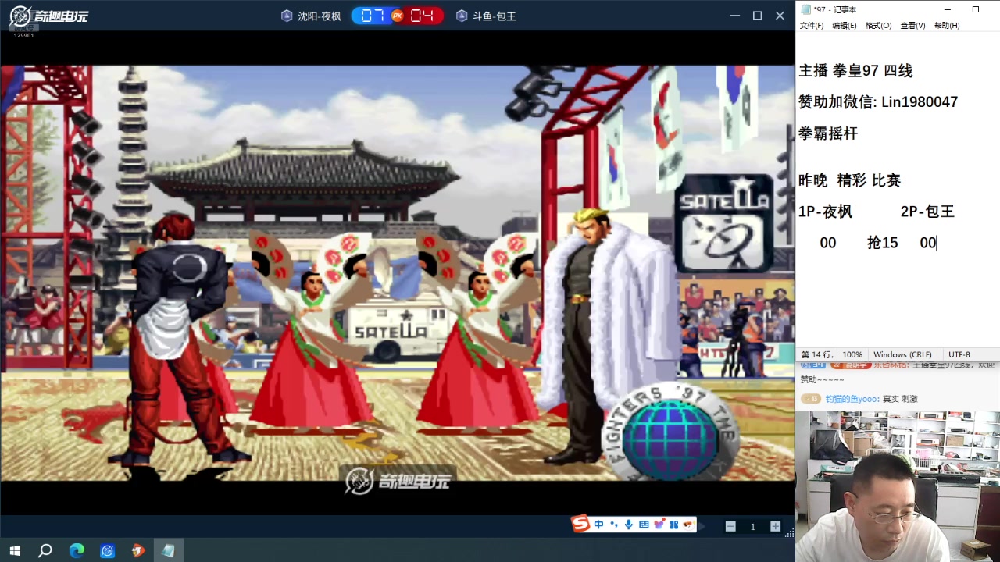Viewport: 1000px width, 562px height.
Task: Click the Notepad title bar document icon
Action: (x=805, y=9)
